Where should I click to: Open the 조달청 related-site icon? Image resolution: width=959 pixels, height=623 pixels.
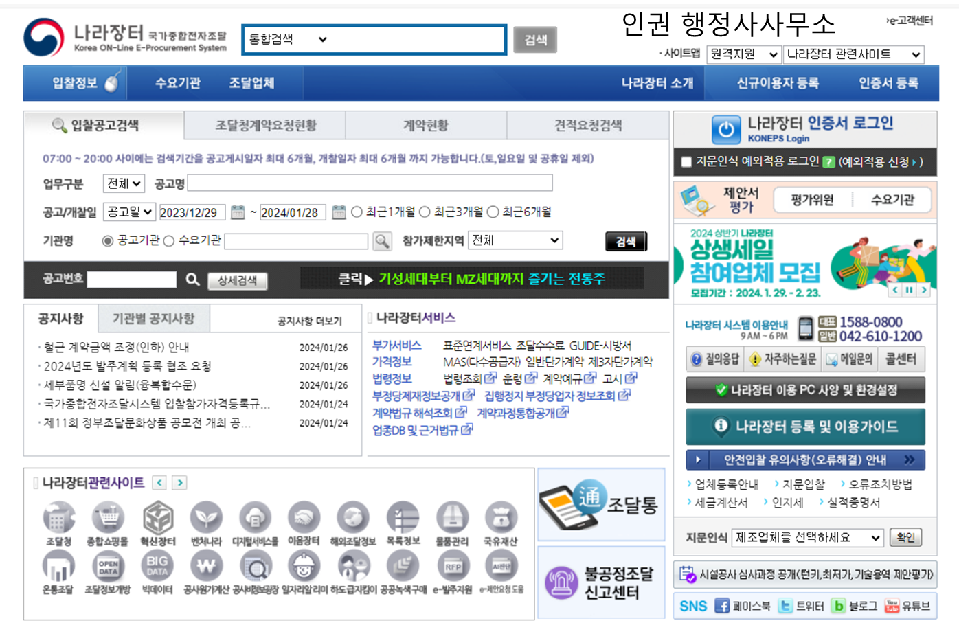pos(59,517)
